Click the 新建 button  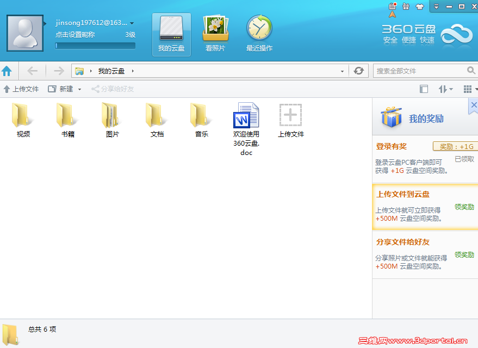click(x=61, y=89)
